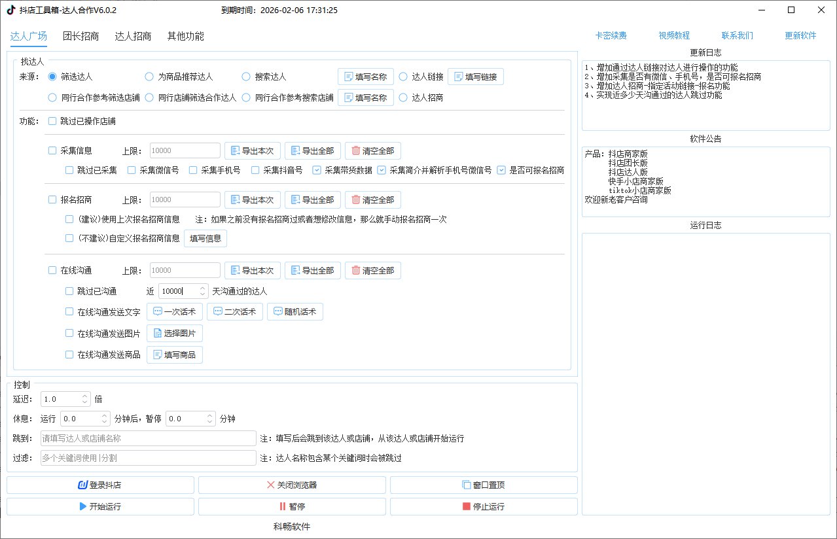This screenshot has height=539, width=837.
Task: Open 二次话术 script editor
Action: (235, 311)
